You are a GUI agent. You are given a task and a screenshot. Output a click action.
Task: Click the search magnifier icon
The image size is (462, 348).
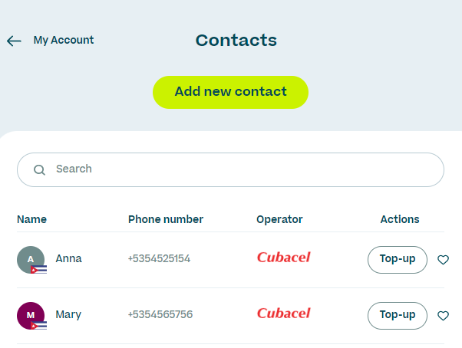point(39,169)
